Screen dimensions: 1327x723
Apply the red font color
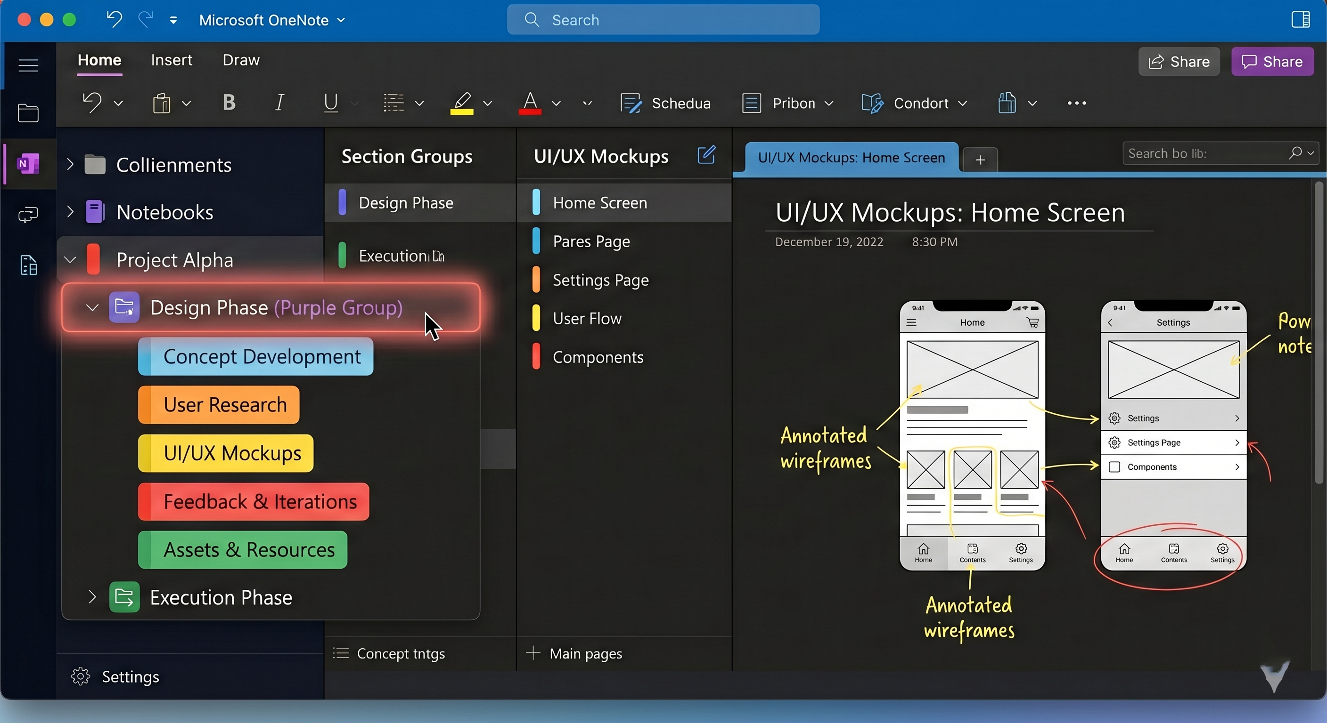click(530, 103)
